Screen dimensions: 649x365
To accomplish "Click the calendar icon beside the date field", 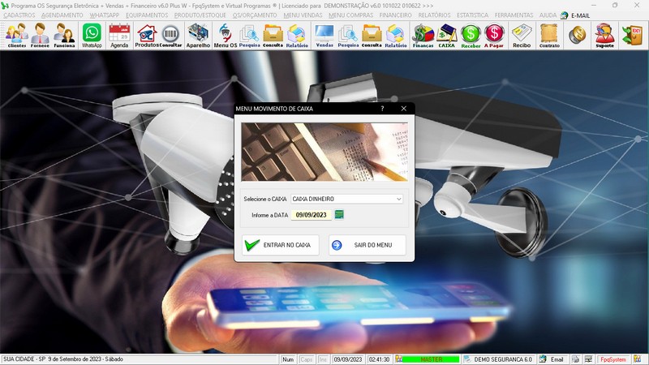I will pyautogui.click(x=339, y=214).
